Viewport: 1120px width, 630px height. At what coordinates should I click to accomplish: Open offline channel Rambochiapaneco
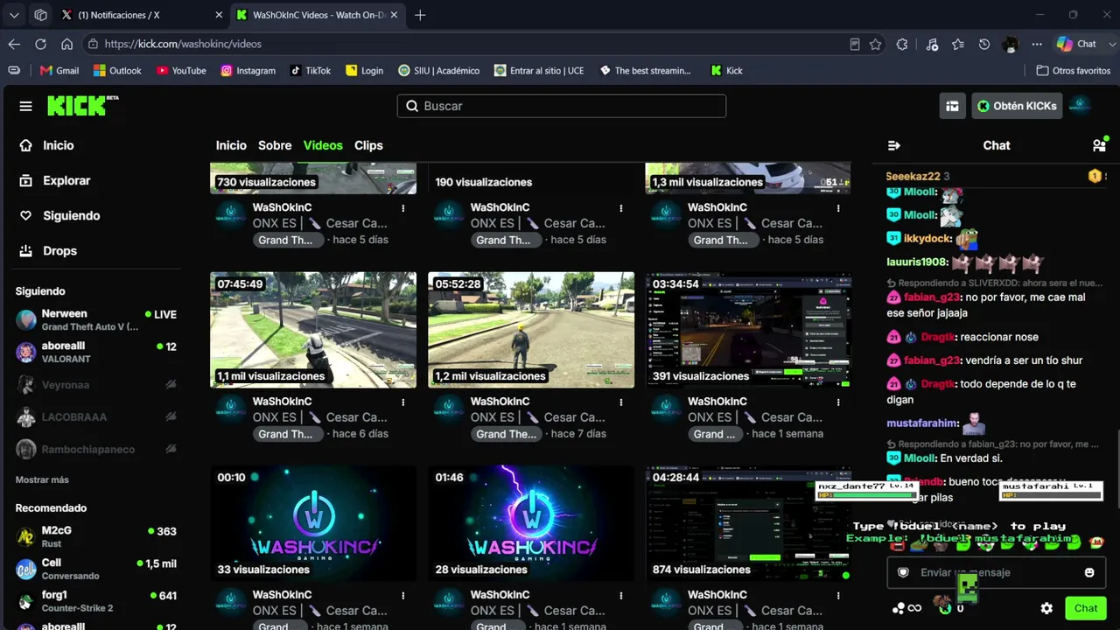[x=96, y=450]
